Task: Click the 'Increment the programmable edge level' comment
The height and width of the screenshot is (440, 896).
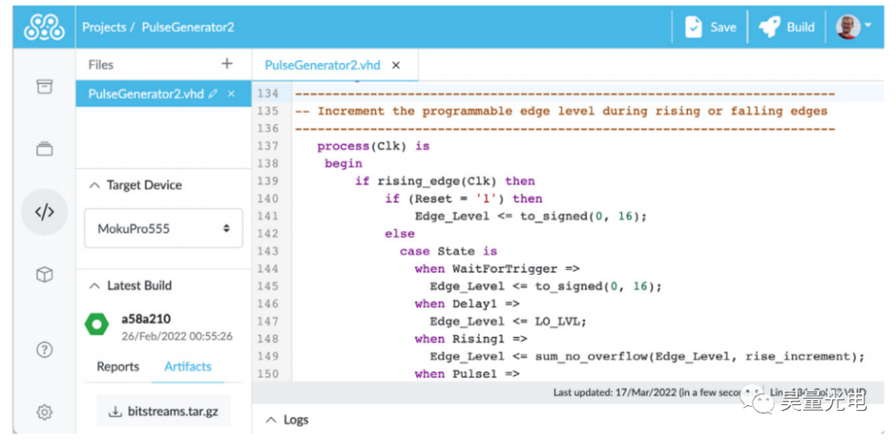Action: point(561,111)
